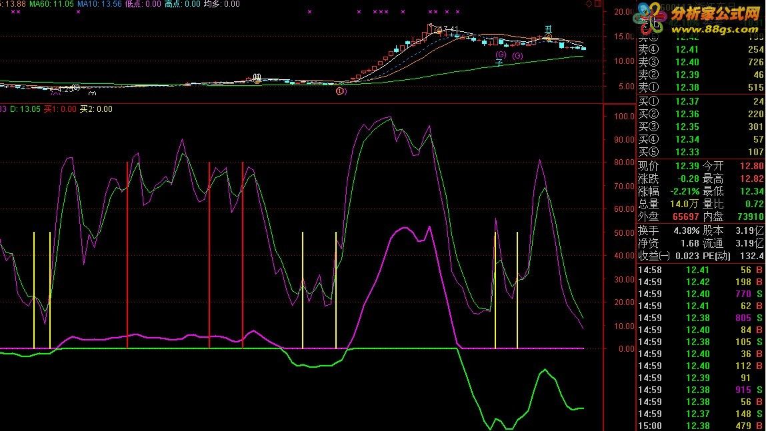Select the 卖① ask row at 12.38
766x431 pixels.
tap(701, 87)
